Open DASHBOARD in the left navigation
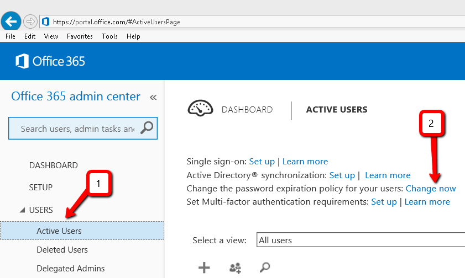This screenshot has height=278, width=465. coord(54,165)
